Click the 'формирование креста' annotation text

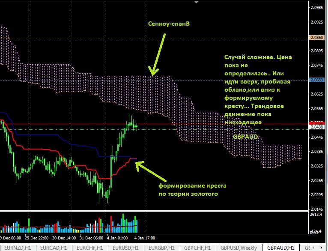point(192,186)
